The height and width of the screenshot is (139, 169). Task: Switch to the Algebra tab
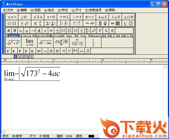13,36
